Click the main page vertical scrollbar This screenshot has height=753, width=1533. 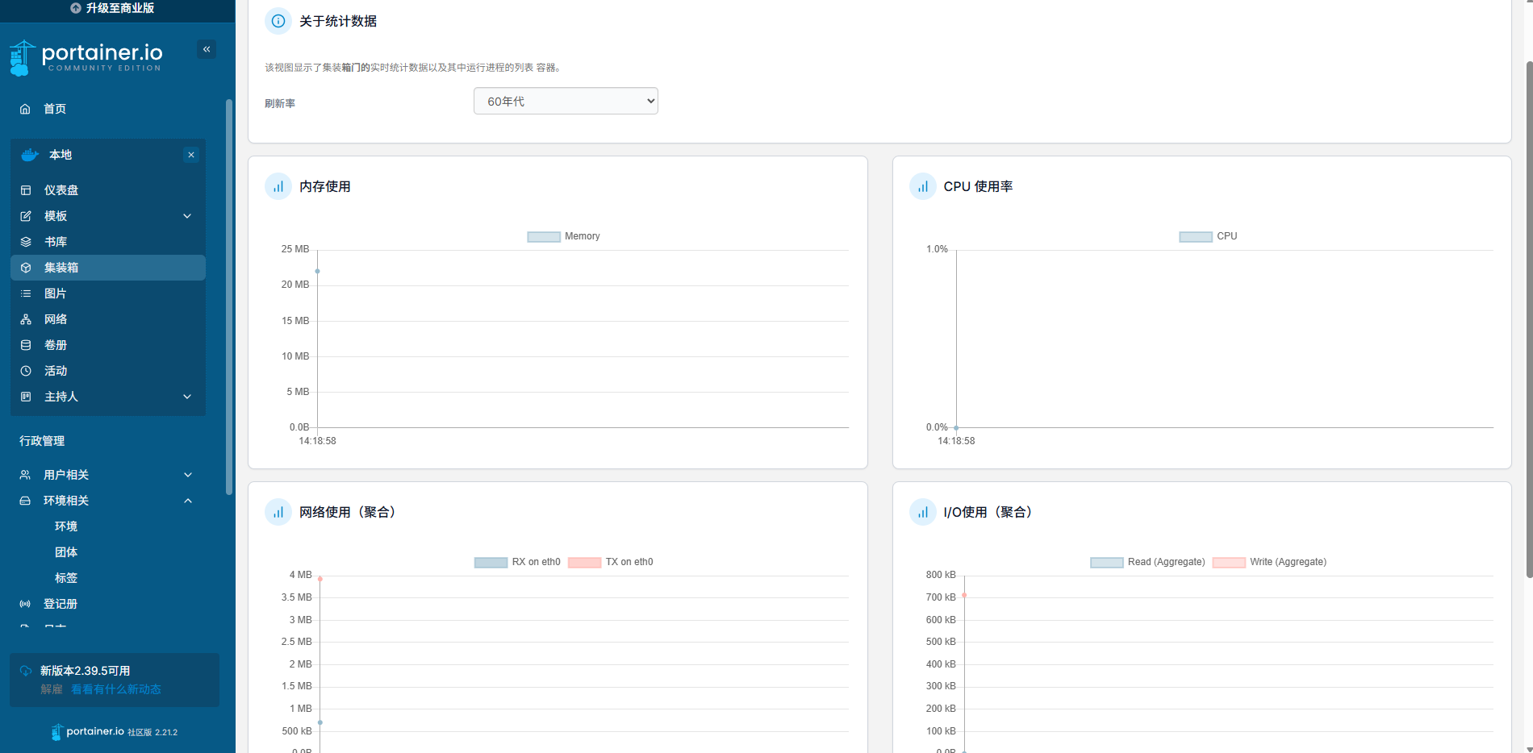1529,319
